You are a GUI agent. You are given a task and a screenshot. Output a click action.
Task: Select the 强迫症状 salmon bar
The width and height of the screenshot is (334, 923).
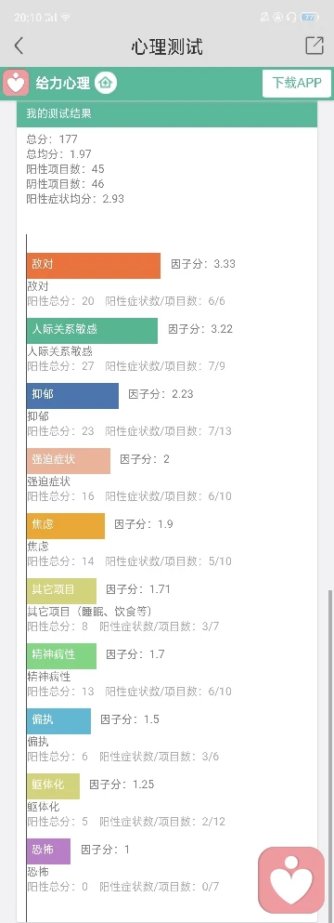pos(69,461)
